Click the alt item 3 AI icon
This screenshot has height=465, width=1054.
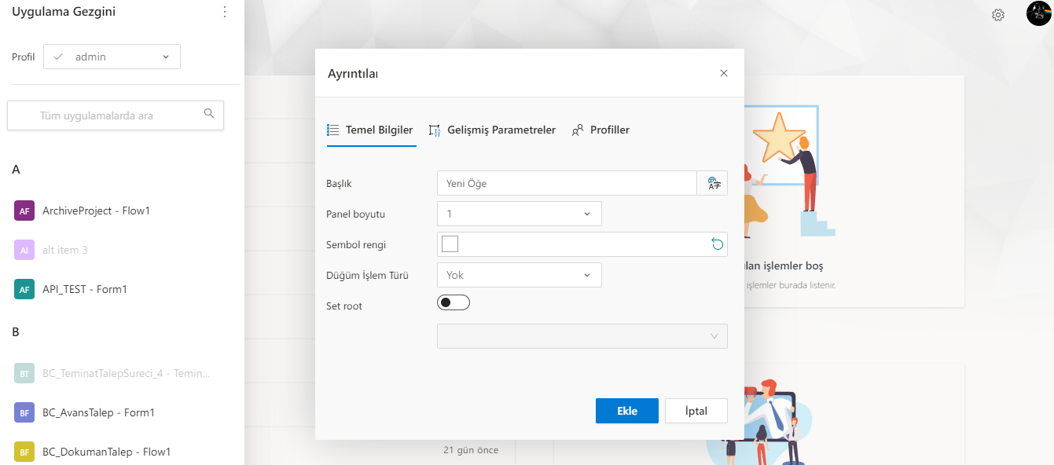point(24,250)
